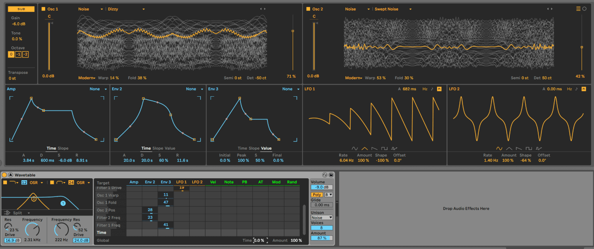
Task: Click the note sync icon in LFO 2 header
Action: pyautogui.click(x=576, y=89)
